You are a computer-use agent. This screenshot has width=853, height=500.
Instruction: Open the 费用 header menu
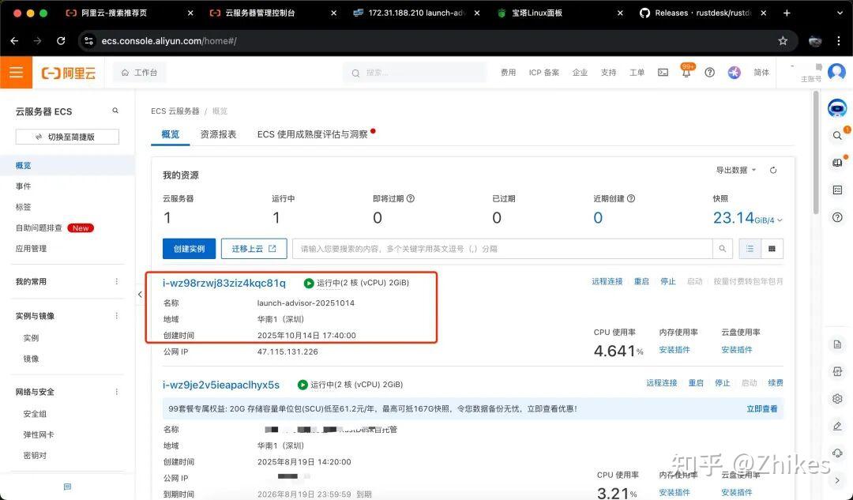point(508,73)
